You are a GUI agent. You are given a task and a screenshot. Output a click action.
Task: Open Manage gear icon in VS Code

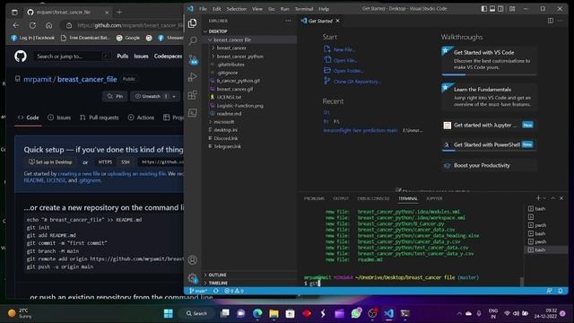point(193,278)
